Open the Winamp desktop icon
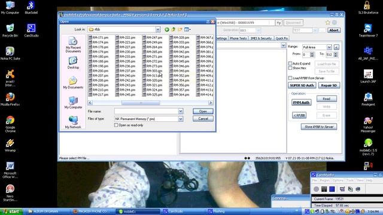 10,145
